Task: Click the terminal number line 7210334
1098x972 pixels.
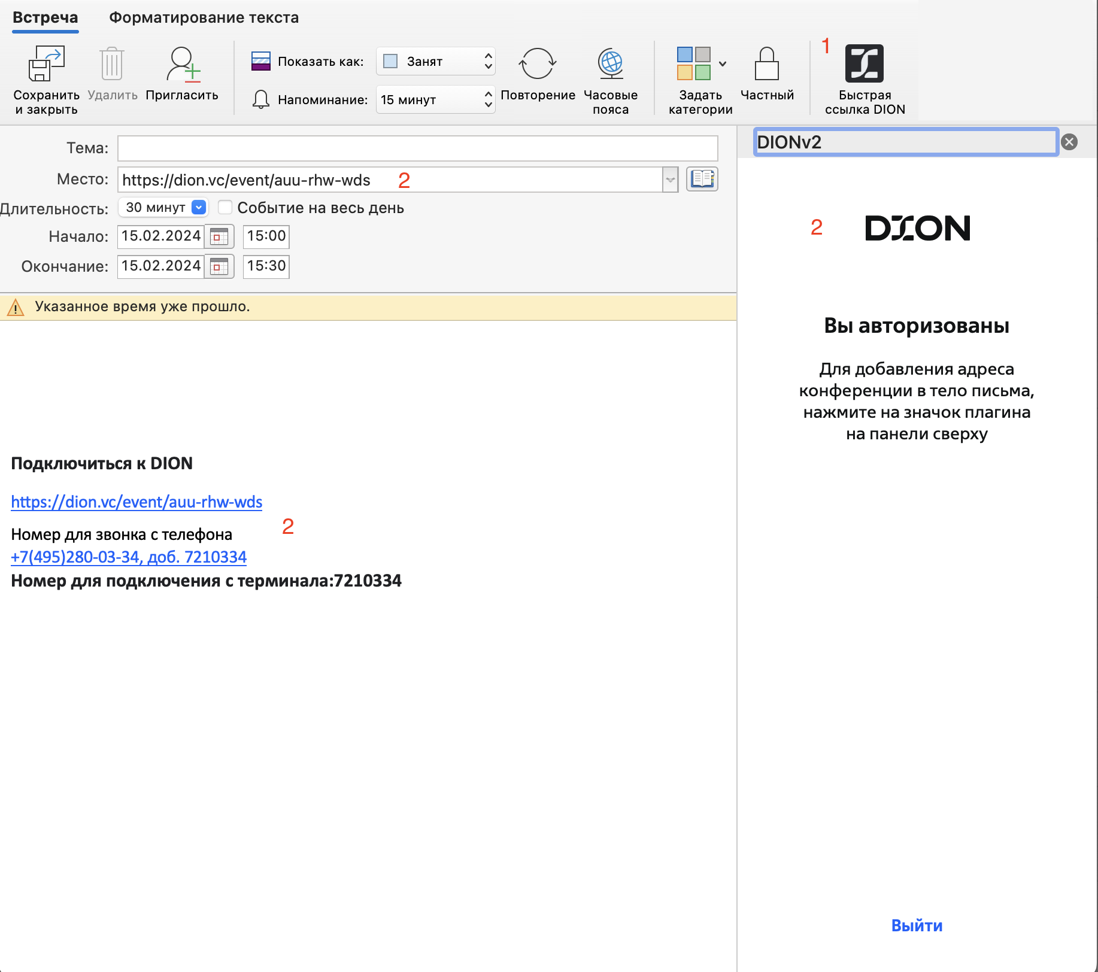Action: tap(206, 581)
